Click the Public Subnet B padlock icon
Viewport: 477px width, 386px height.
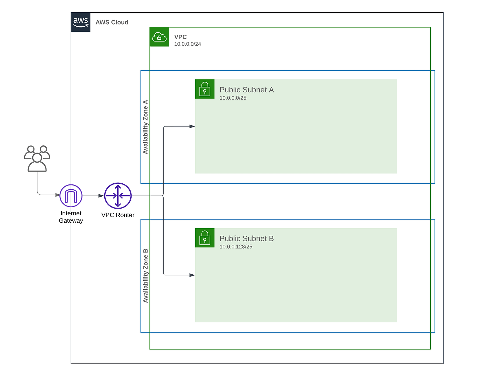coord(205,238)
